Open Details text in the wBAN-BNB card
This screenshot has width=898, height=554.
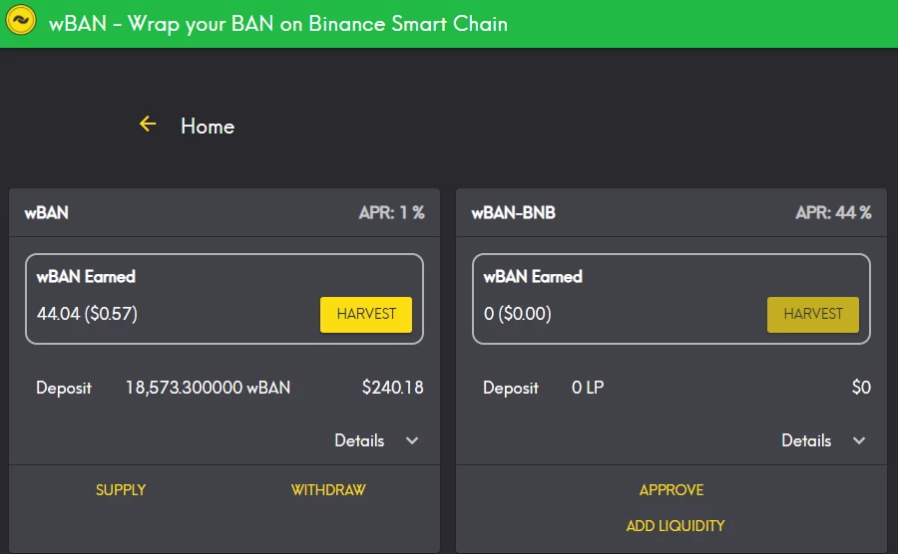806,440
